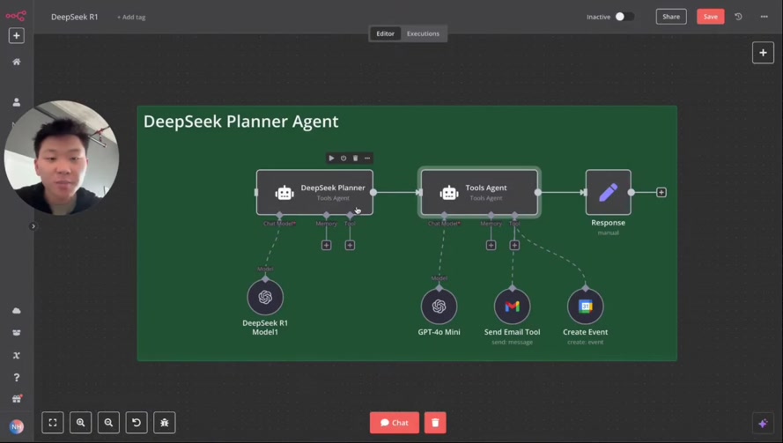Open workflow history clock icon
The height and width of the screenshot is (443, 783).
click(x=738, y=17)
